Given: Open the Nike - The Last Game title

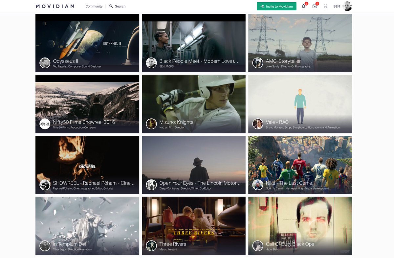Looking at the screenshot, I should pos(289,183).
